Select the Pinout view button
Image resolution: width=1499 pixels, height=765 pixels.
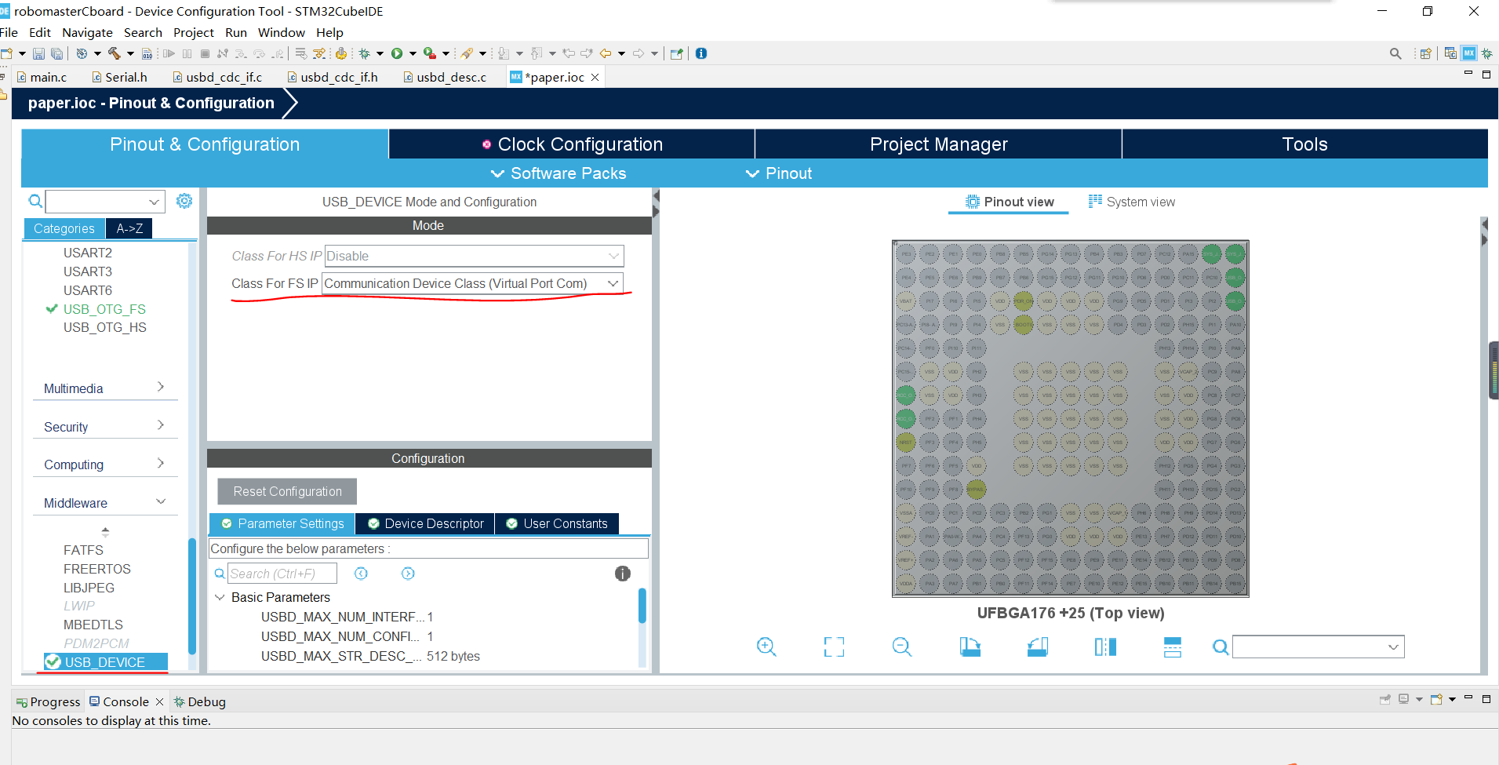[1009, 202]
